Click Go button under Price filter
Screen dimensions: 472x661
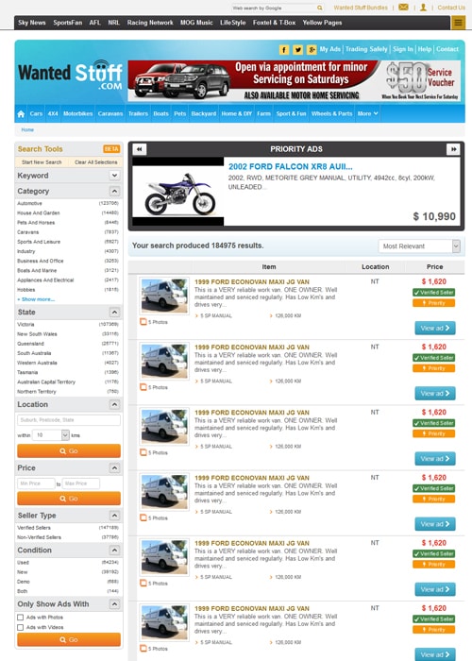click(69, 499)
